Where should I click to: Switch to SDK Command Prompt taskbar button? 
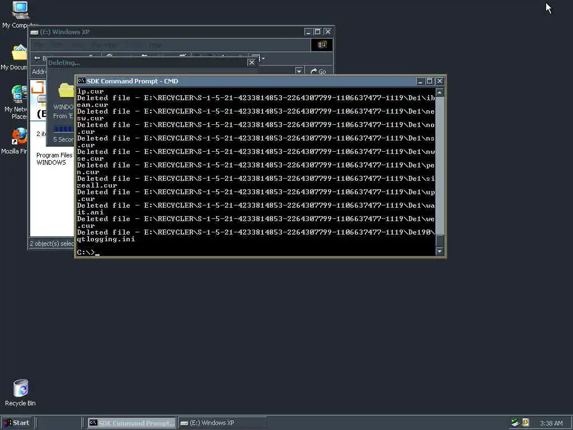pyautogui.click(x=131, y=423)
